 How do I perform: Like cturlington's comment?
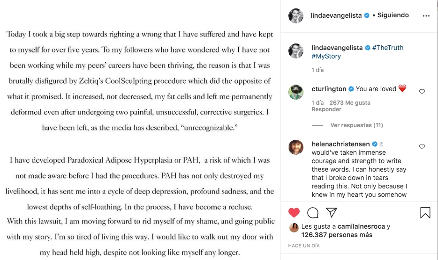(422, 92)
